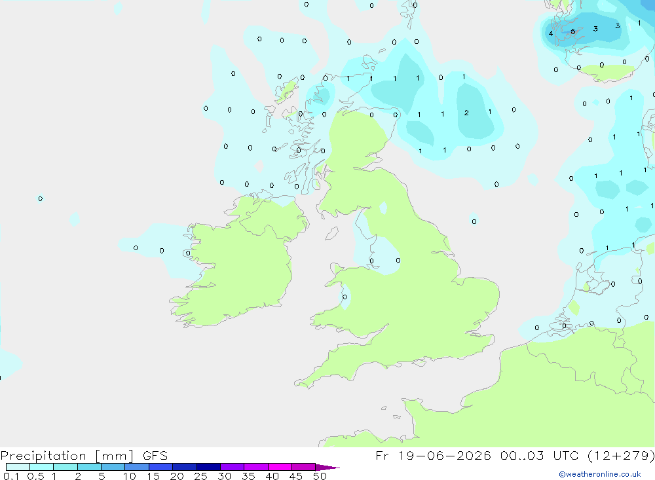Click the '(12+279)' forecast run text
This screenshot has width=655, height=480.
(x=621, y=455)
